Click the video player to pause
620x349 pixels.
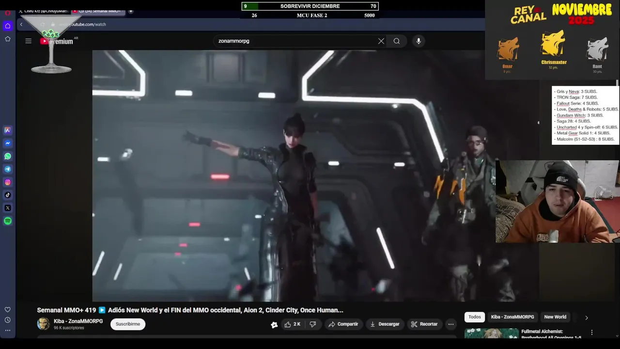315,175
